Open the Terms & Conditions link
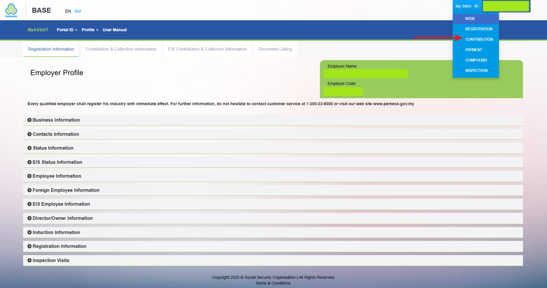This screenshot has height=288, width=547. 273,283
